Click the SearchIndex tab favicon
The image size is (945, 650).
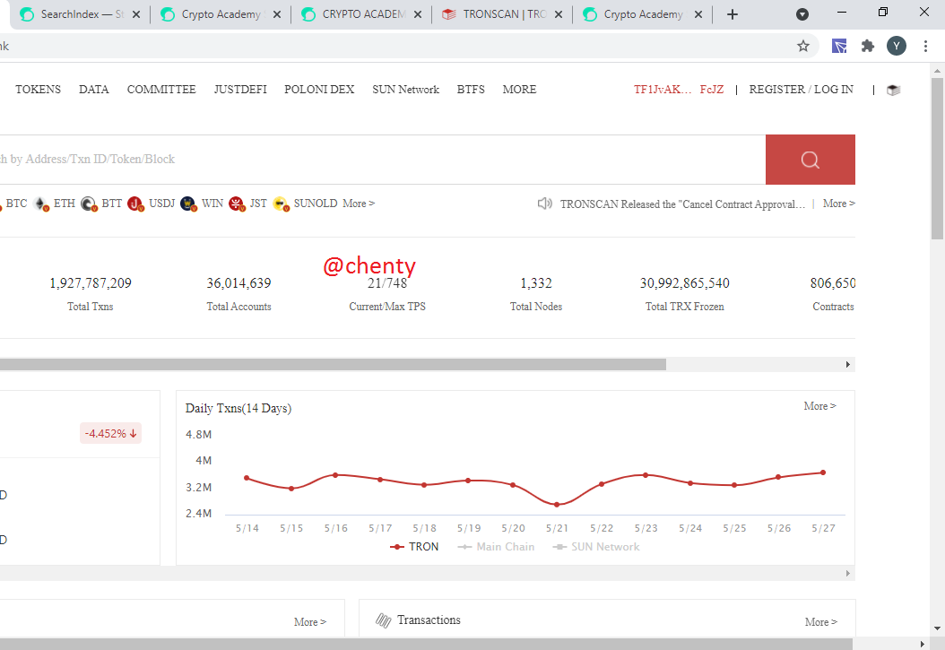pos(27,14)
